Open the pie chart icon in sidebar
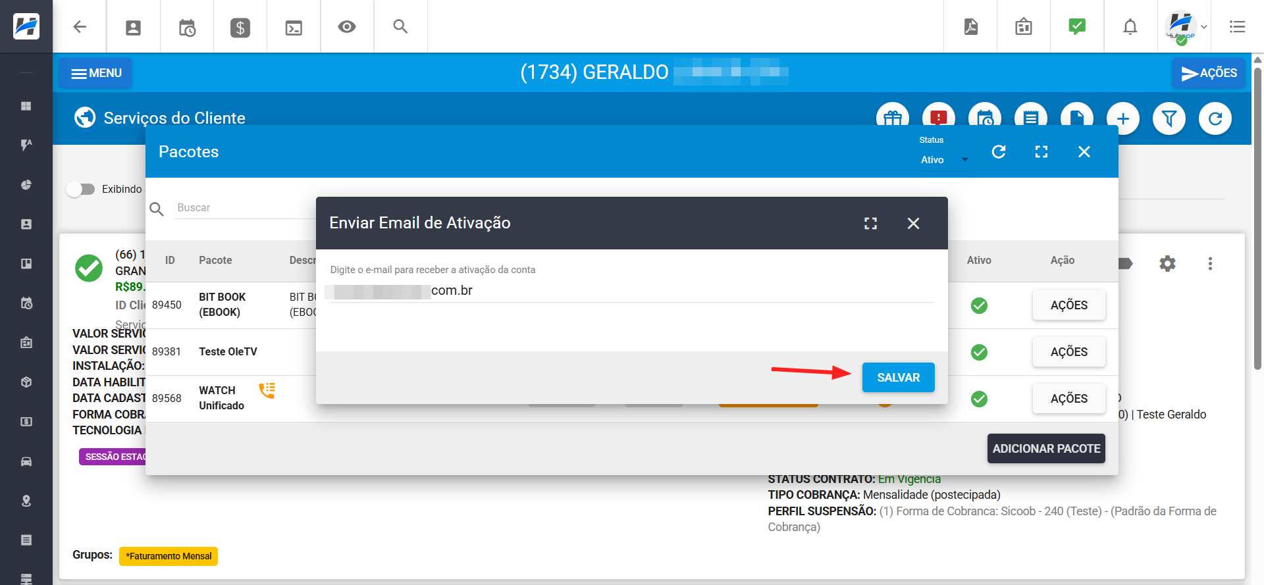 click(x=26, y=185)
